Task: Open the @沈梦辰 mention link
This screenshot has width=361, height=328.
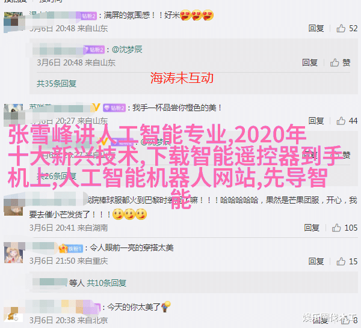Action: tap(127, 49)
